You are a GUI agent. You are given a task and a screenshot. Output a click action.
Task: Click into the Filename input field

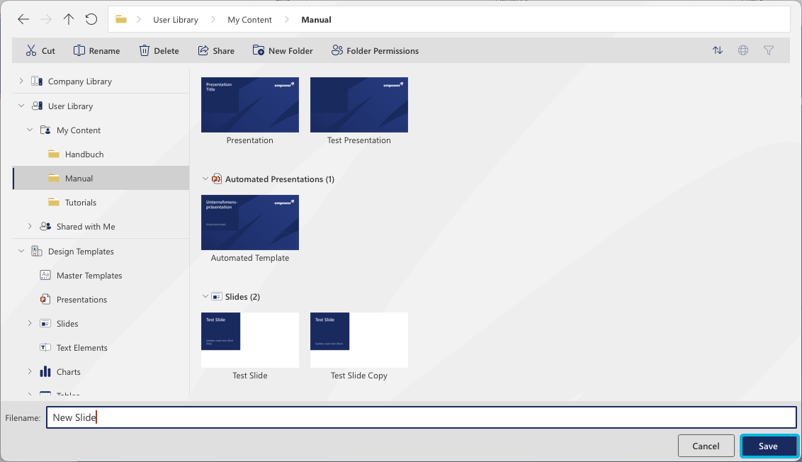(422, 417)
